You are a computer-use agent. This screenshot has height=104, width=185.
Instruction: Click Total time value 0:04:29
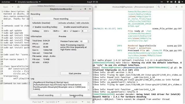click(46, 40)
